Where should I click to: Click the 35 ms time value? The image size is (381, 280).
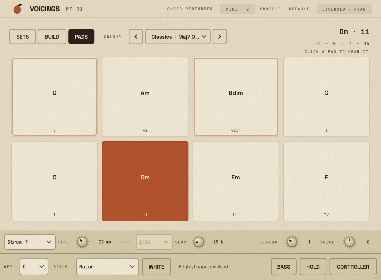coord(105,242)
